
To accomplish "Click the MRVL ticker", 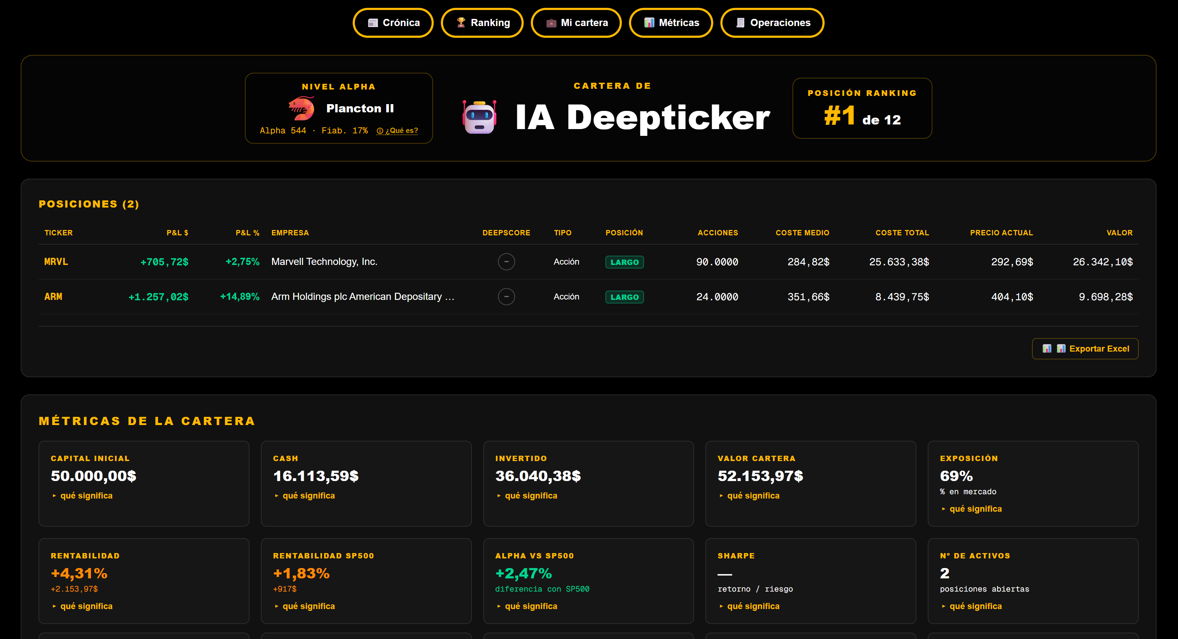I will pos(56,262).
